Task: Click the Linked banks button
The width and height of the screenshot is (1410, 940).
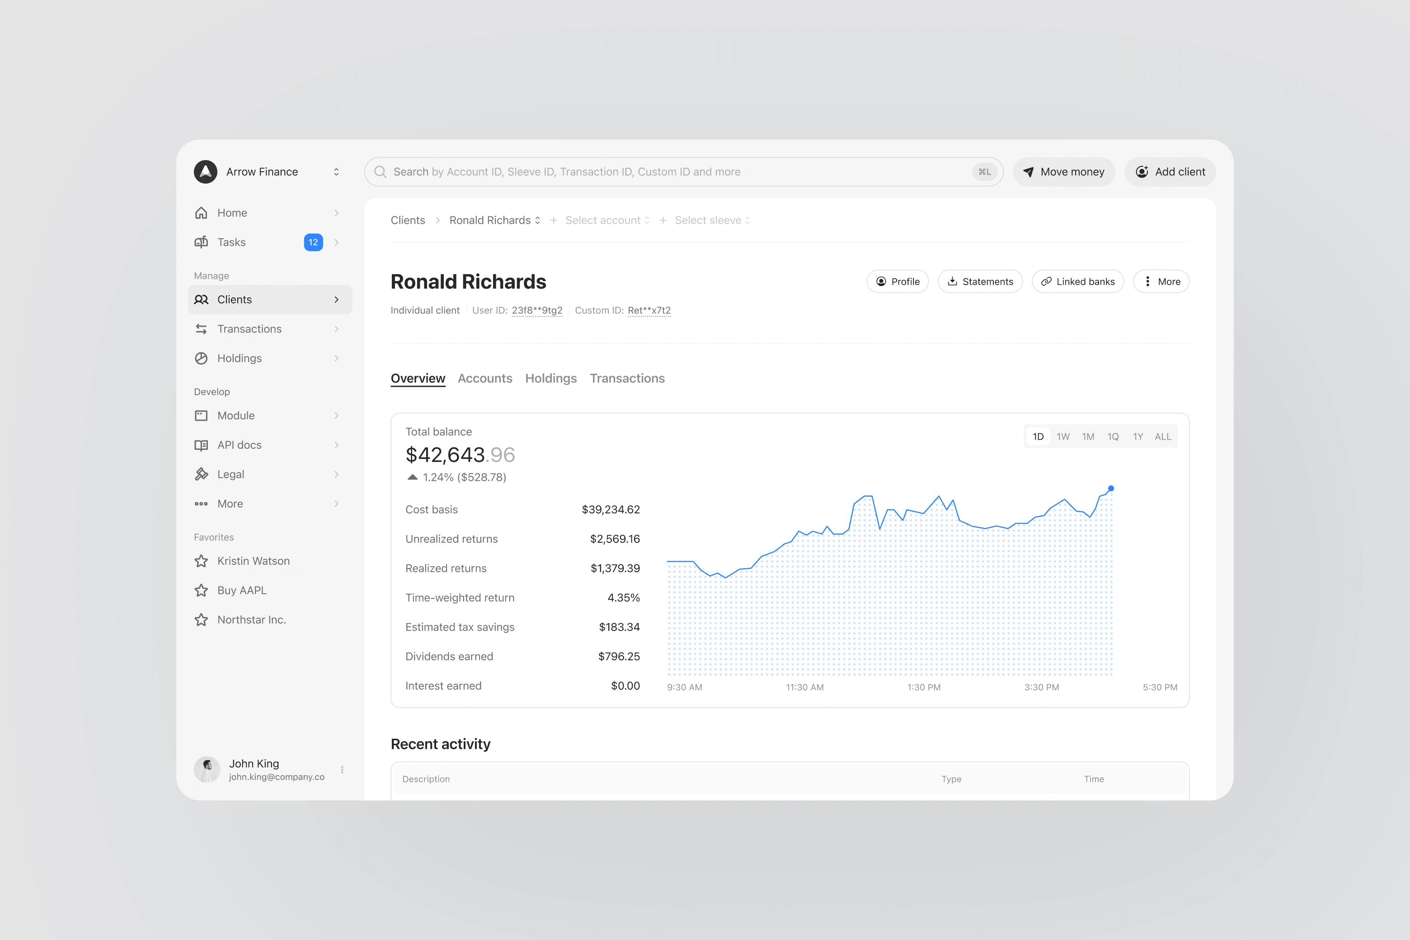Action: [x=1077, y=282]
